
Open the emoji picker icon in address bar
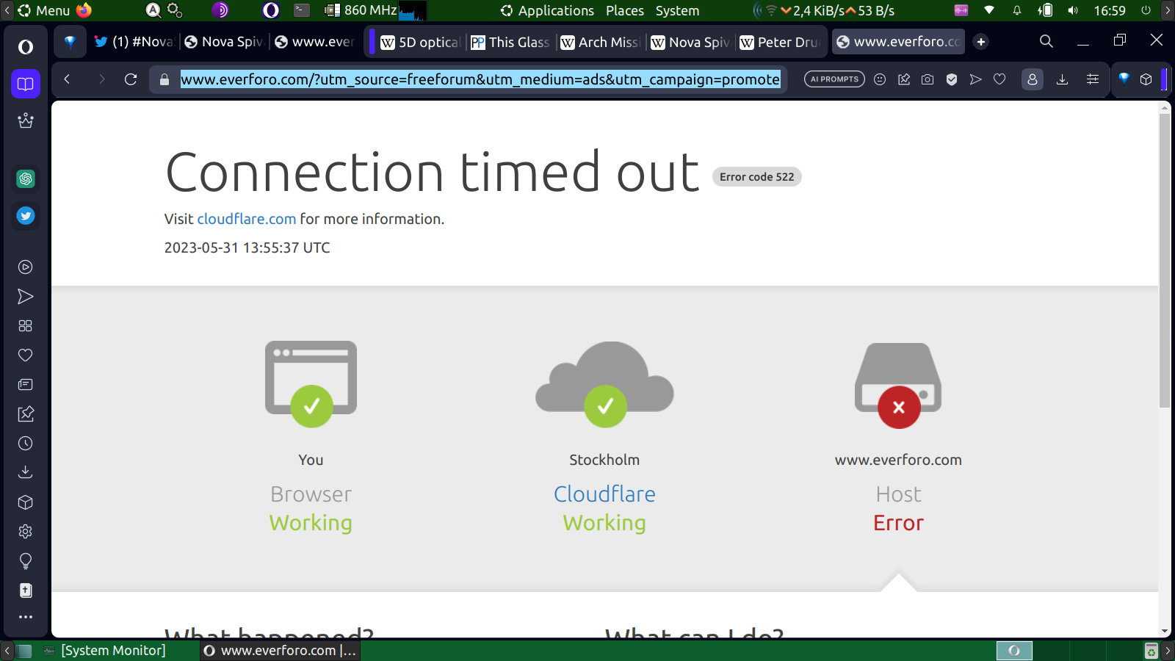coord(880,79)
